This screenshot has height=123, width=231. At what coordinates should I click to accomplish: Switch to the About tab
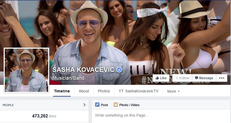tap(84, 91)
